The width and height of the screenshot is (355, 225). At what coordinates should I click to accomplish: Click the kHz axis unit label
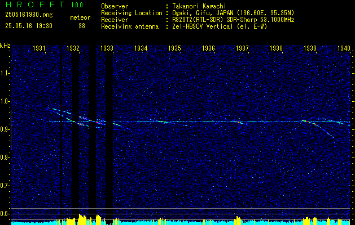[x=5, y=46]
